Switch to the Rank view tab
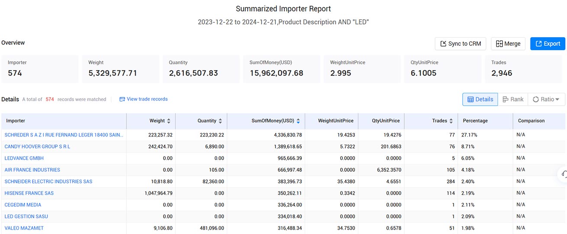The width and height of the screenshot is (567, 234). [x=513, y=99]
